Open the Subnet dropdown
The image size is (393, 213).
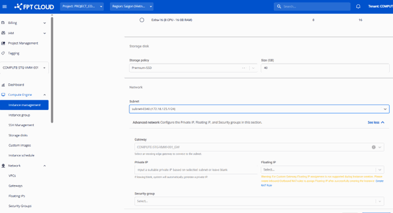[259, 109]
